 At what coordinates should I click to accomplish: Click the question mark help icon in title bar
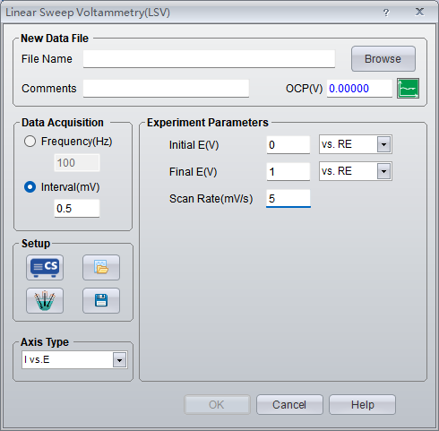[386, 13]
